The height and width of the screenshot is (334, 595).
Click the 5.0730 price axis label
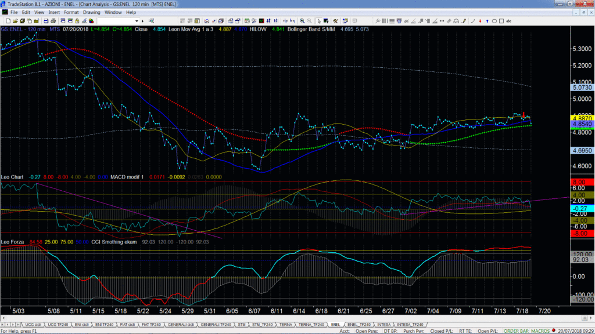pyautogui.click(x=582, y=88)
